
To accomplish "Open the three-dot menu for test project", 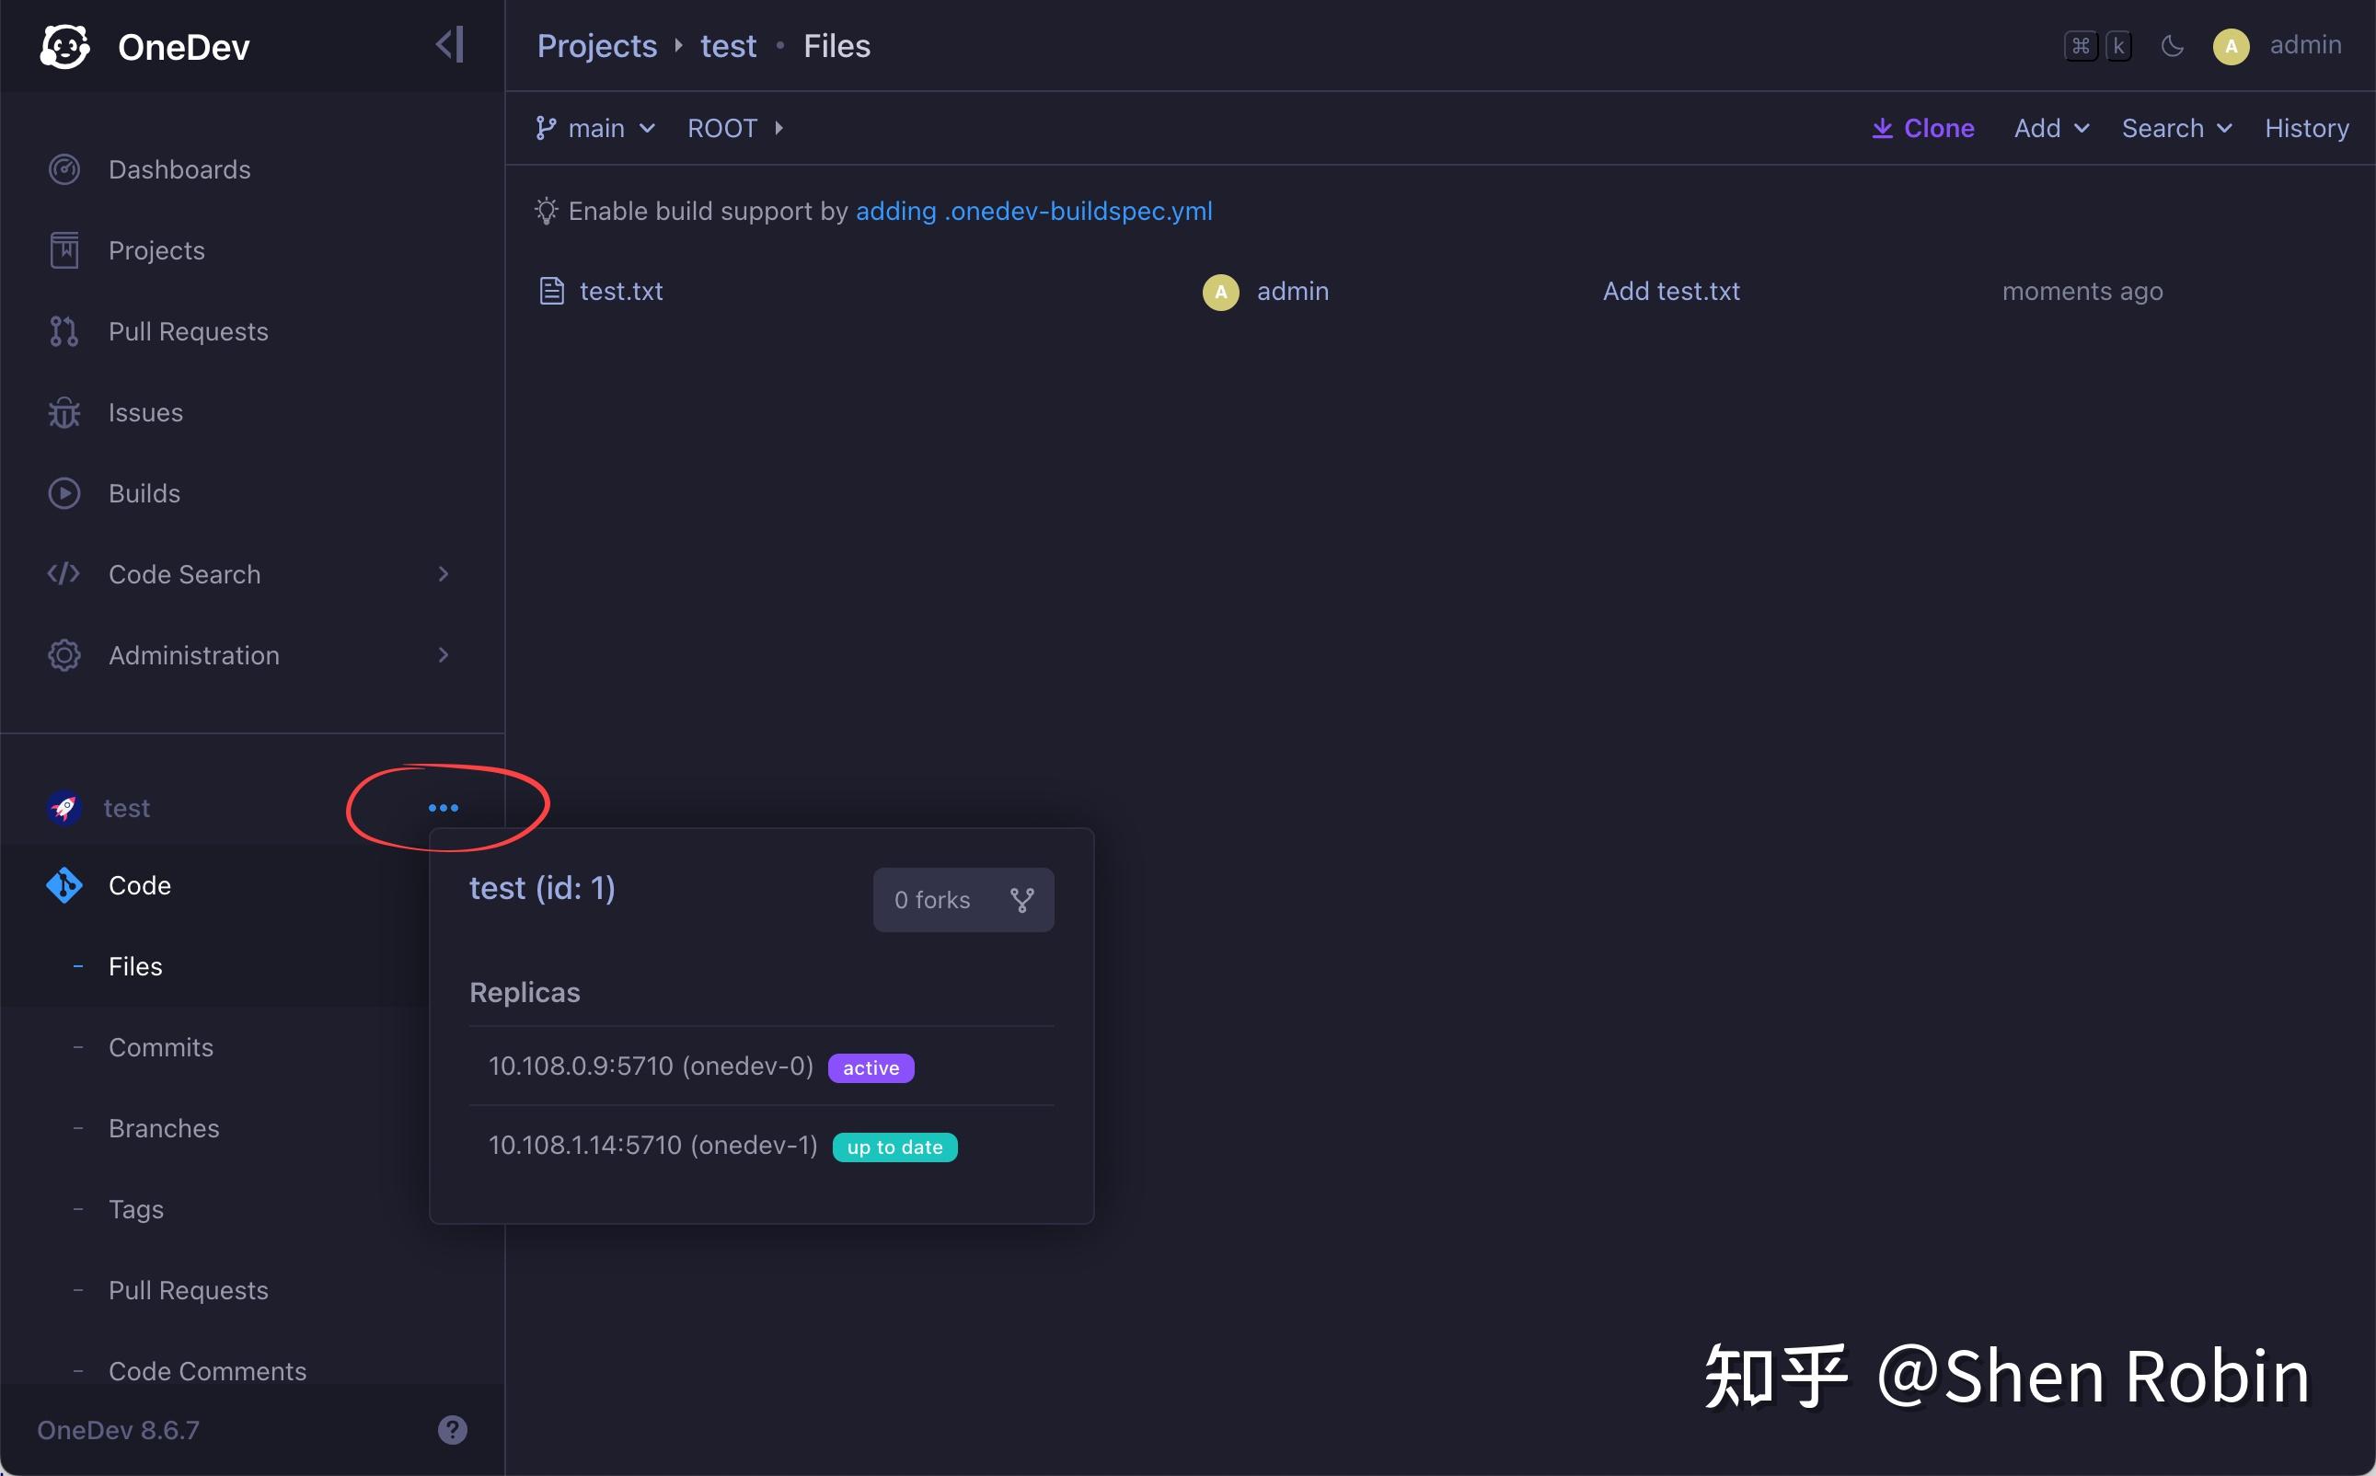I will (x=444, y=807).
